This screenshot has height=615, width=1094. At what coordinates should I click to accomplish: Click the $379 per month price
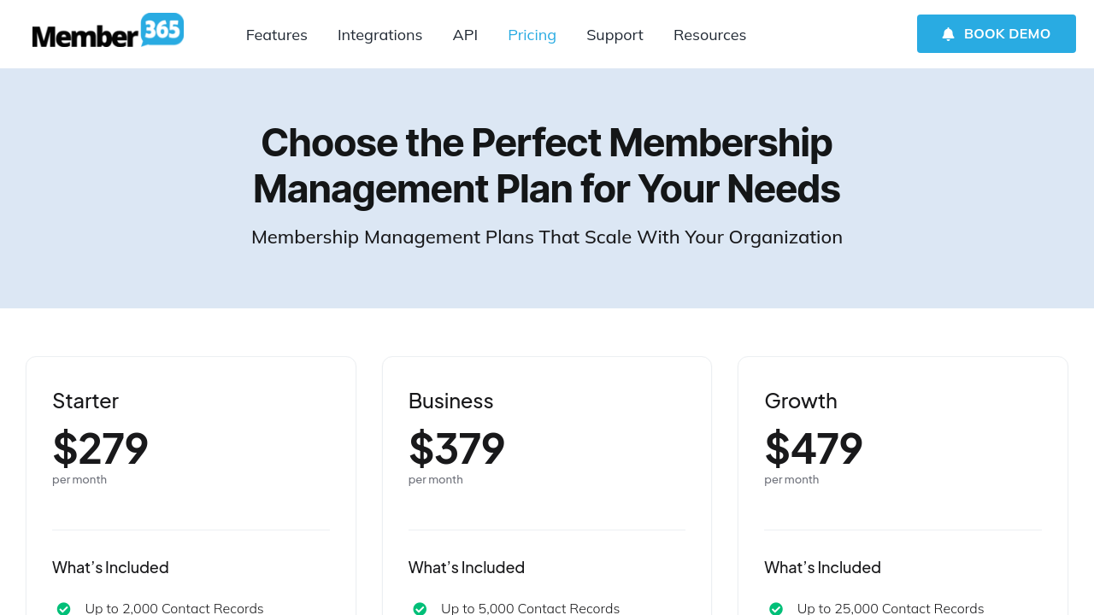click(456, 448)
